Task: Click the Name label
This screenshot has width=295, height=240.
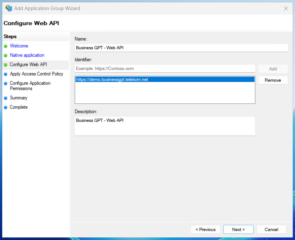Action: pos(81,39)
